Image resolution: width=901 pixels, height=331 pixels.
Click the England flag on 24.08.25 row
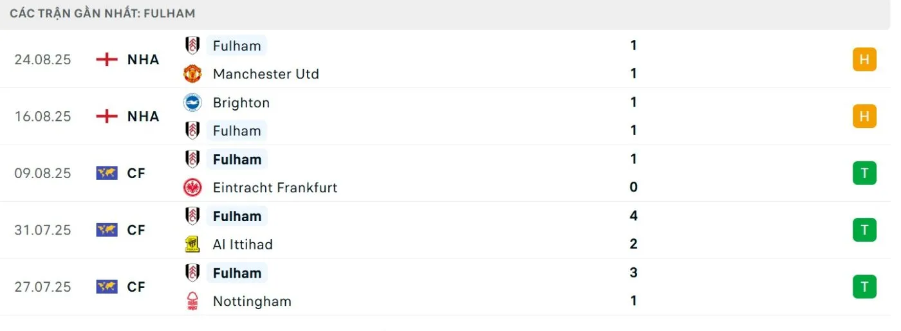[x=107, y=60]
